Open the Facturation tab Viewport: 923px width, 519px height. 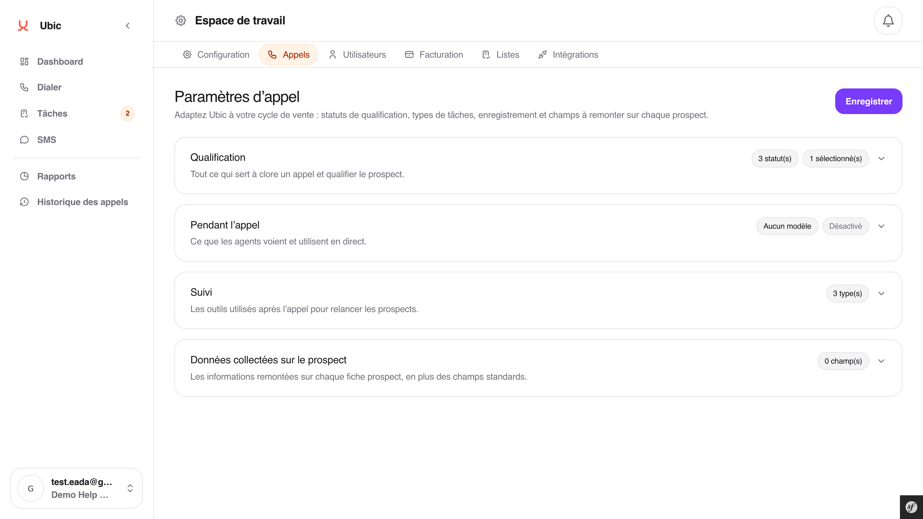tap(434, 54)
